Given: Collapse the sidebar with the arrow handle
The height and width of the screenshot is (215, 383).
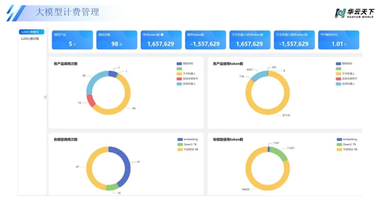Looking at the screenshot, I should (45, 97).
